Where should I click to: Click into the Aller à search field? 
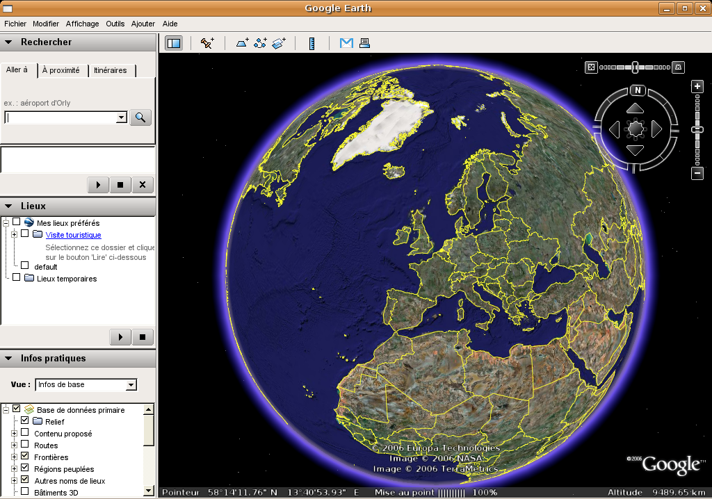click(61, 117)
